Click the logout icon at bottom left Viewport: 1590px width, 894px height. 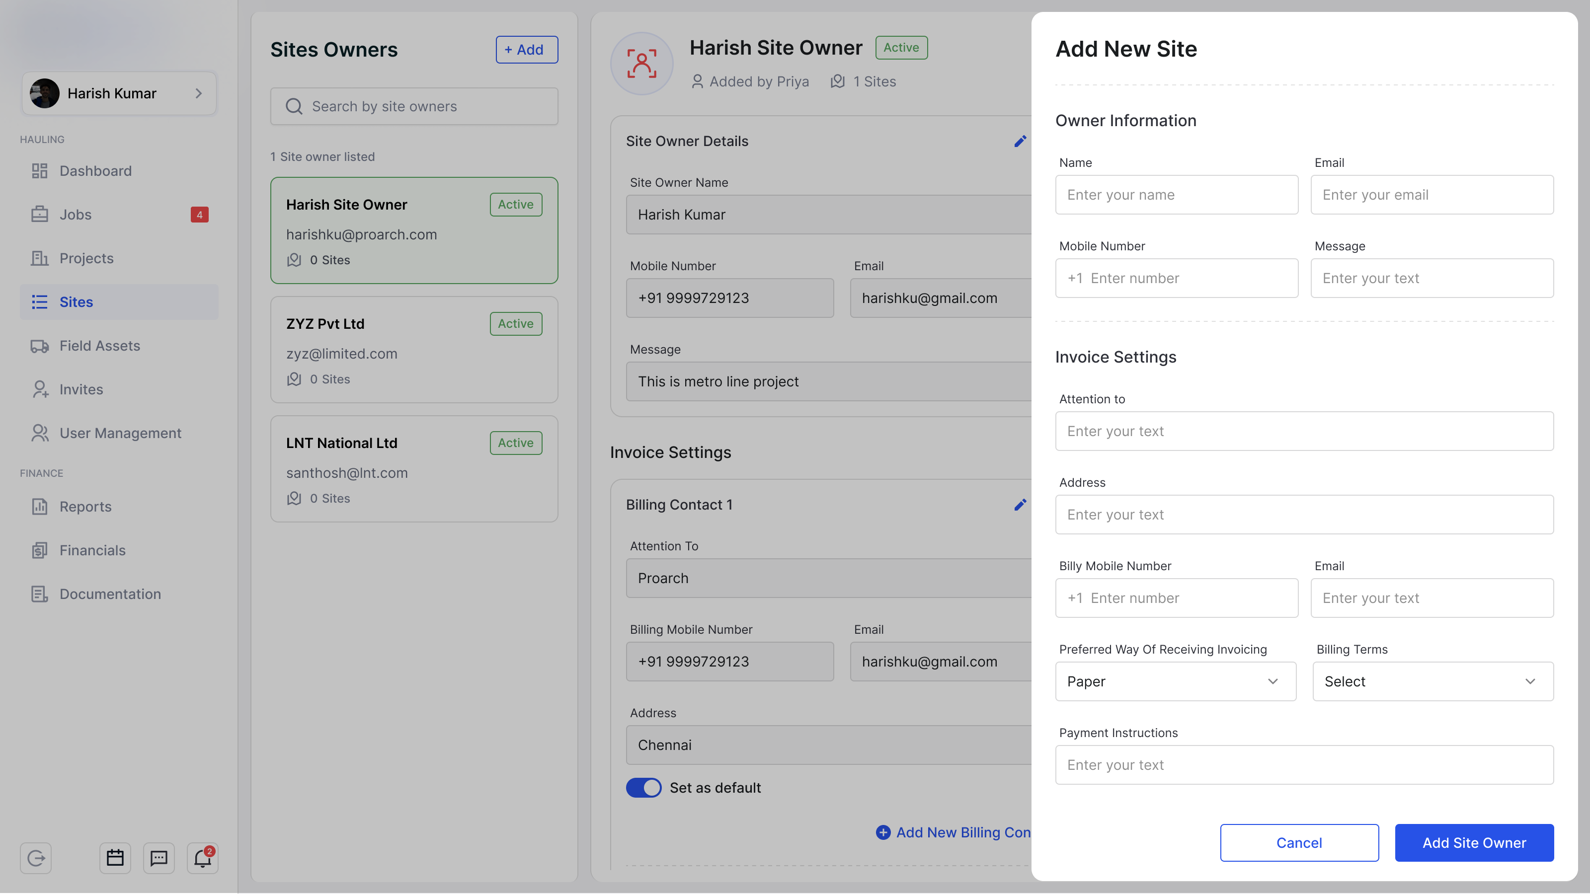click(36, 858)
